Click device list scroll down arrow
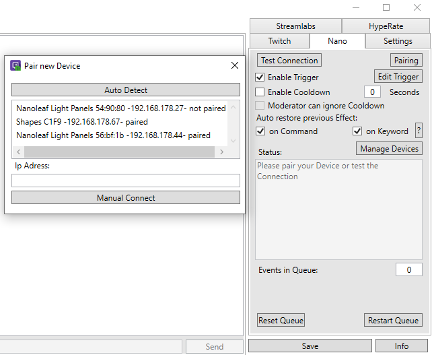This screenshot has height=355, width=432. (233, 141)
